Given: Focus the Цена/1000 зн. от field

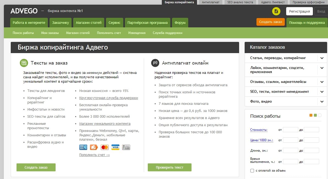Looking at the screenshot, I should click(x=290, y=140).
